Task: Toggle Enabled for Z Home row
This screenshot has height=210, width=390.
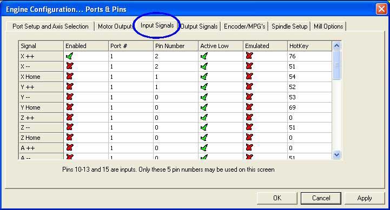Action: 70,137
